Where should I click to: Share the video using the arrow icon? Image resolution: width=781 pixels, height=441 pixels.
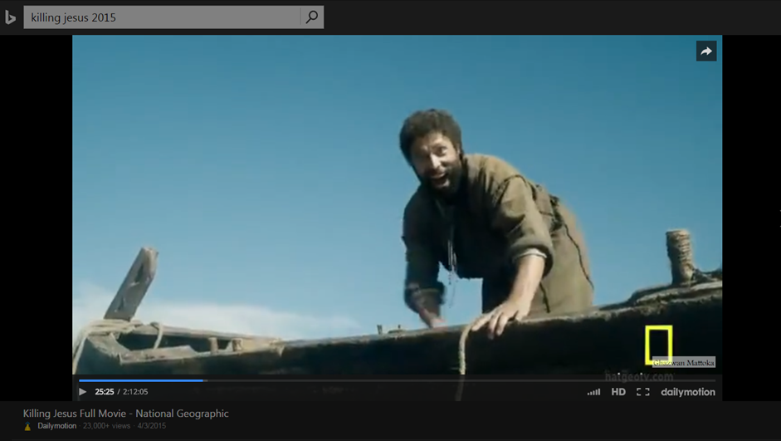pyautogui.click(x=706, y=51)
